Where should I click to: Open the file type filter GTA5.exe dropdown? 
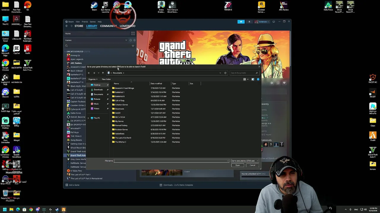coord(245,161)
